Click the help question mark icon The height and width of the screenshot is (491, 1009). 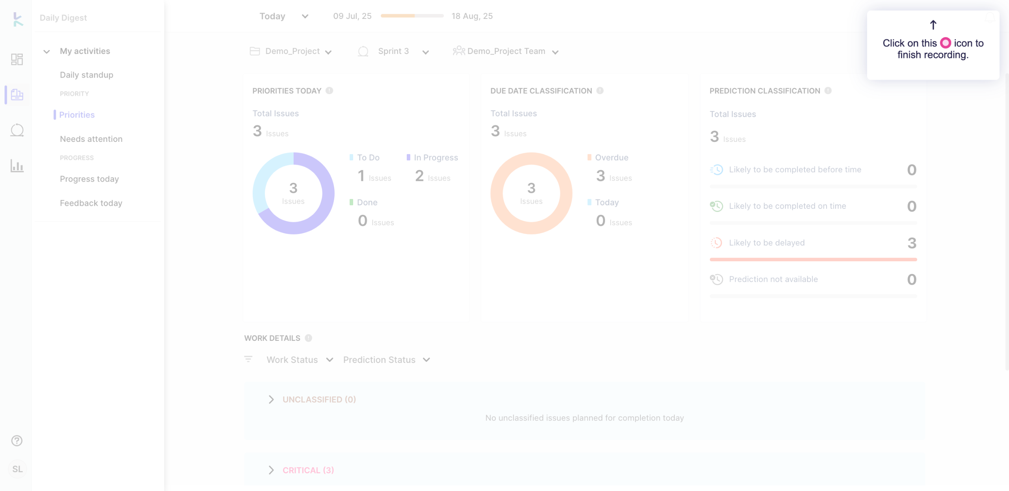(x=17, y=441)
